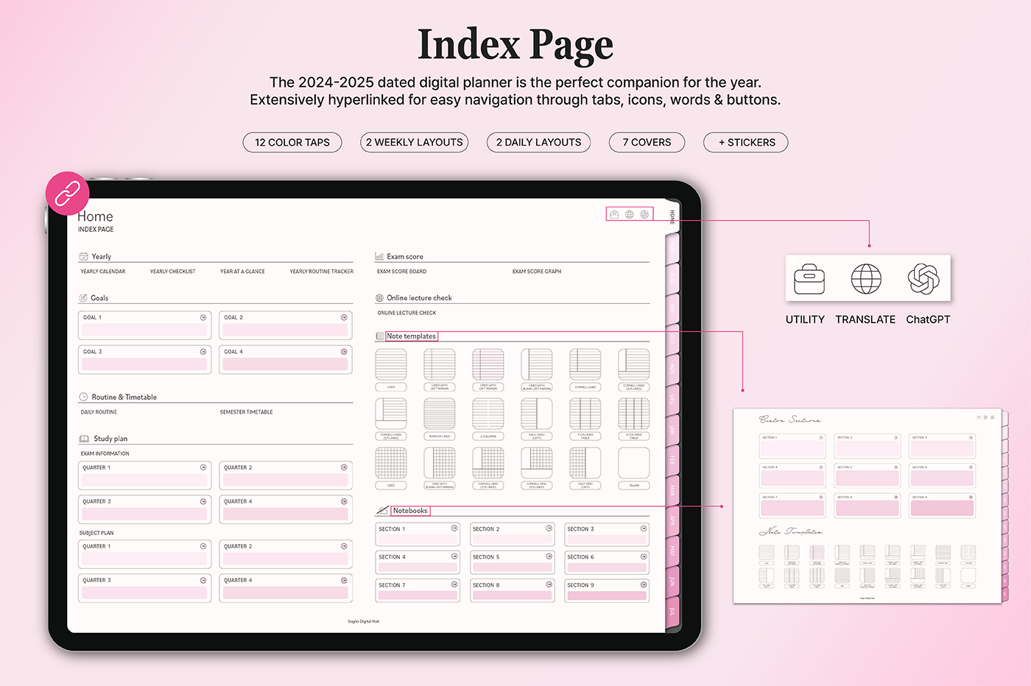1031x686 pixels.
Task: Go to the DEC month tab
Action: coord(672,399)
